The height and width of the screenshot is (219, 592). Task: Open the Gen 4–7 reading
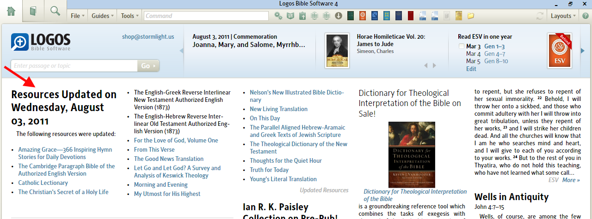pyautogui.click(x=494, y=54)
